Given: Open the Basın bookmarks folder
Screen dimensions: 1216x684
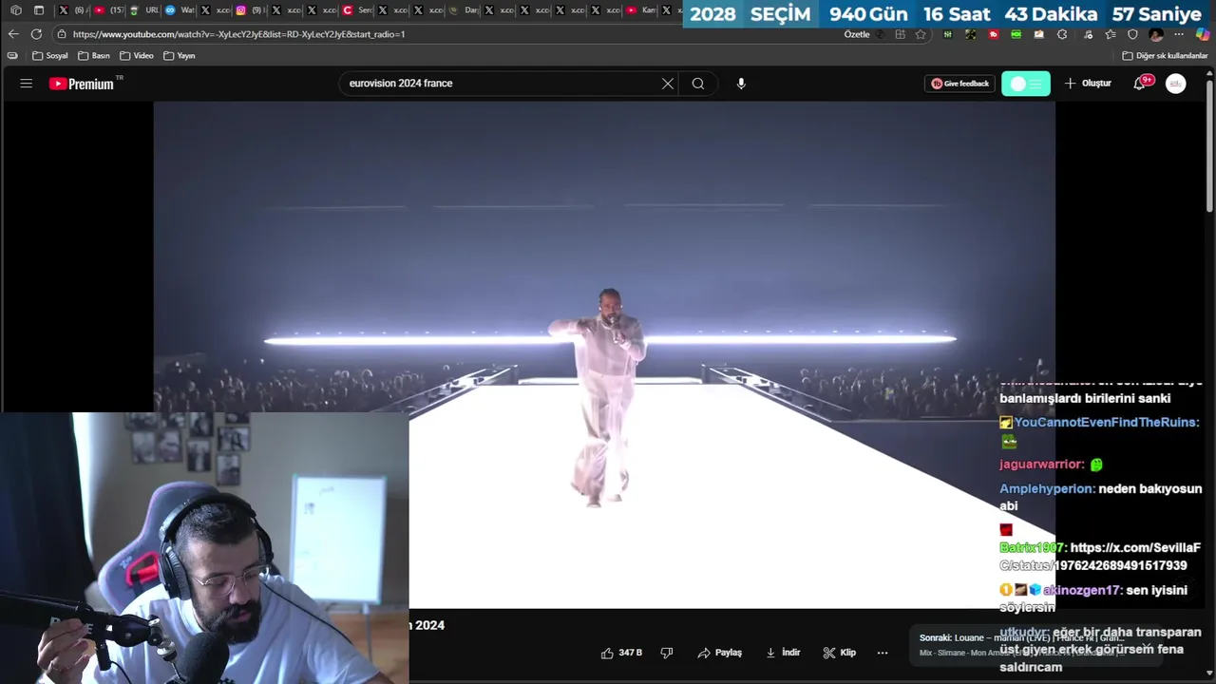Looking at the screenshot, I should [94, 56].
